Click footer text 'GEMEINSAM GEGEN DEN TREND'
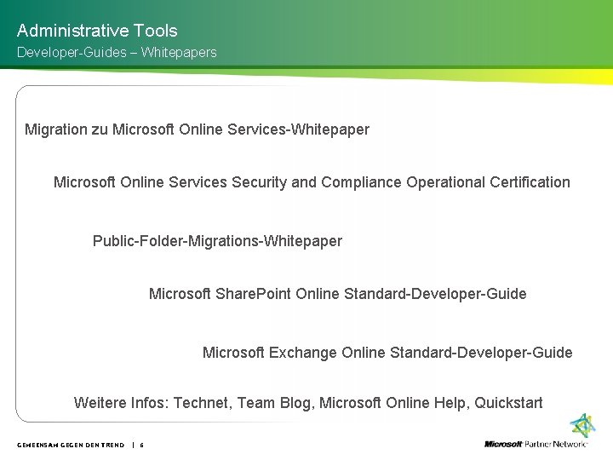Screen dimensions: 613x460 (x=71, y=446)
